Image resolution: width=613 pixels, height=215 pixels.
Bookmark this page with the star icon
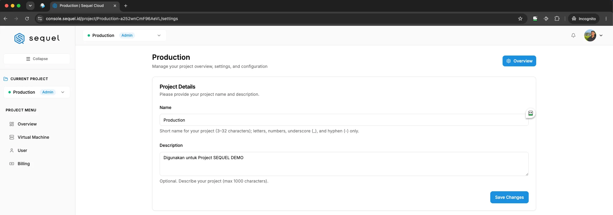[x=520, y=19]
